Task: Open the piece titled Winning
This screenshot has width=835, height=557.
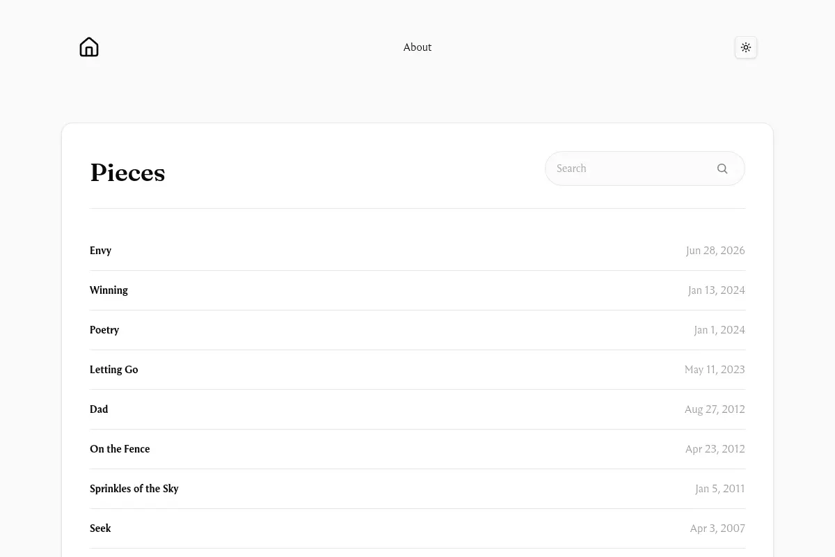Action: (x=109, y=290)
